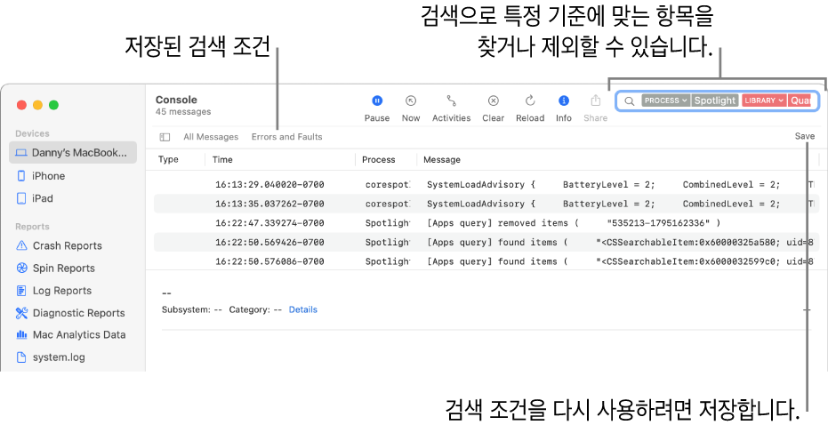Viewport: 828px width, 433px height.
Task: Open the PROCESS filter dropdown
Action: (665, 100)
